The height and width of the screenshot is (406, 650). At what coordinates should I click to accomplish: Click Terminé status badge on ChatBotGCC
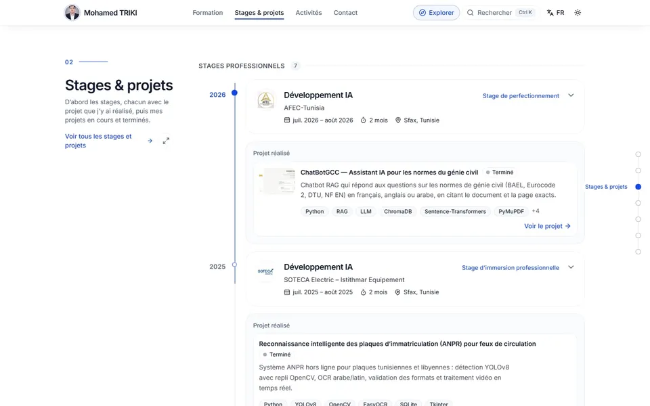[500, 173]
